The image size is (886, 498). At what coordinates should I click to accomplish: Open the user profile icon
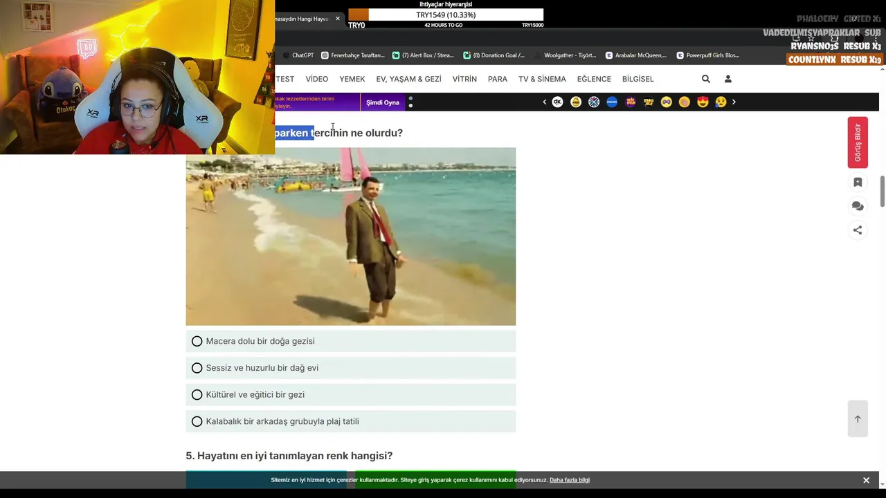pyautogui.click(x=728, y=79)
